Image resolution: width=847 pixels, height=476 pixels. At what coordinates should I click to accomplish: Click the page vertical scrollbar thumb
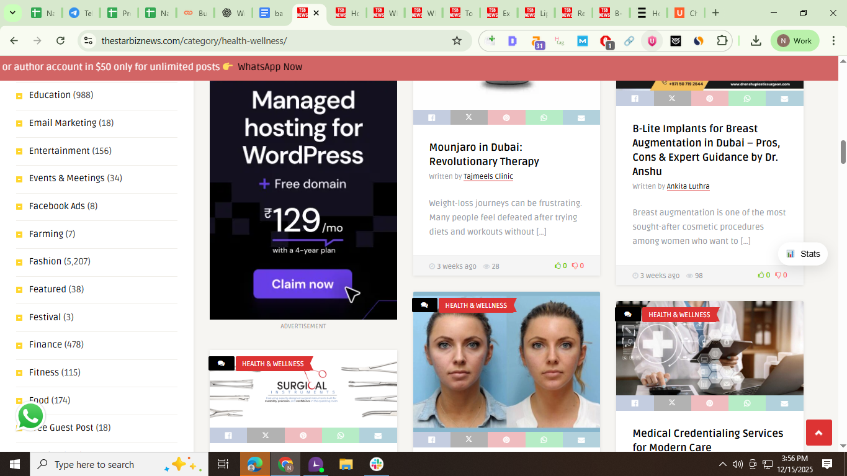coord(843,152)
